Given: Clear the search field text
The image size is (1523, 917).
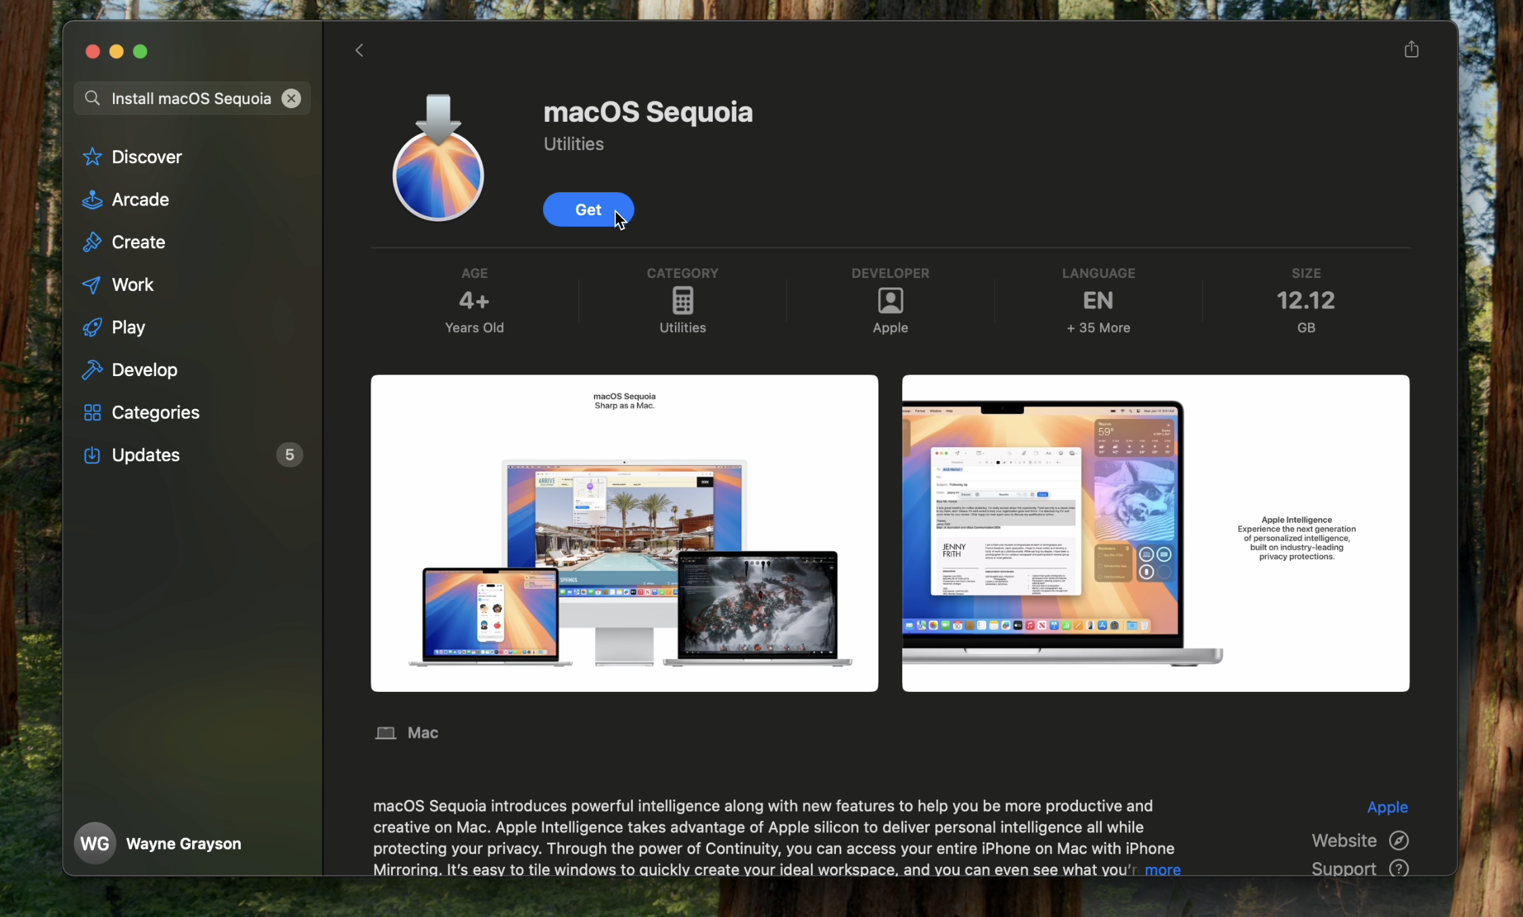Looking at the screenshot, I should pos(291,99).
